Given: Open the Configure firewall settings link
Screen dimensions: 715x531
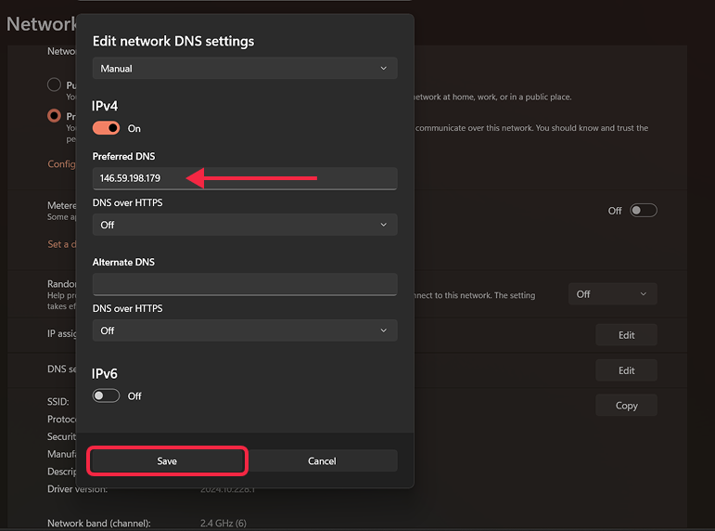Looking at the screenshot, I should (60, 164).
